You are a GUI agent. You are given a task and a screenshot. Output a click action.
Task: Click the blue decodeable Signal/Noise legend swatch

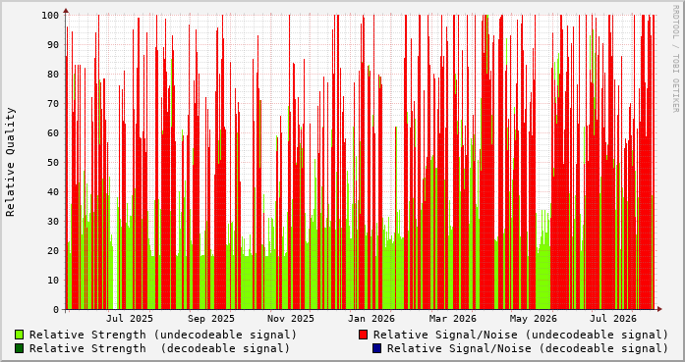click(377, 348)
